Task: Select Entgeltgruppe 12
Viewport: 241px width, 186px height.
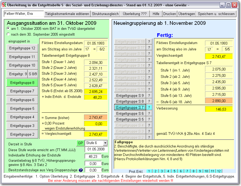Action: [22, 48]
